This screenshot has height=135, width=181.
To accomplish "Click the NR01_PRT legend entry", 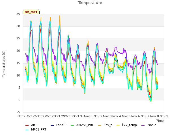I will point(36,129).
